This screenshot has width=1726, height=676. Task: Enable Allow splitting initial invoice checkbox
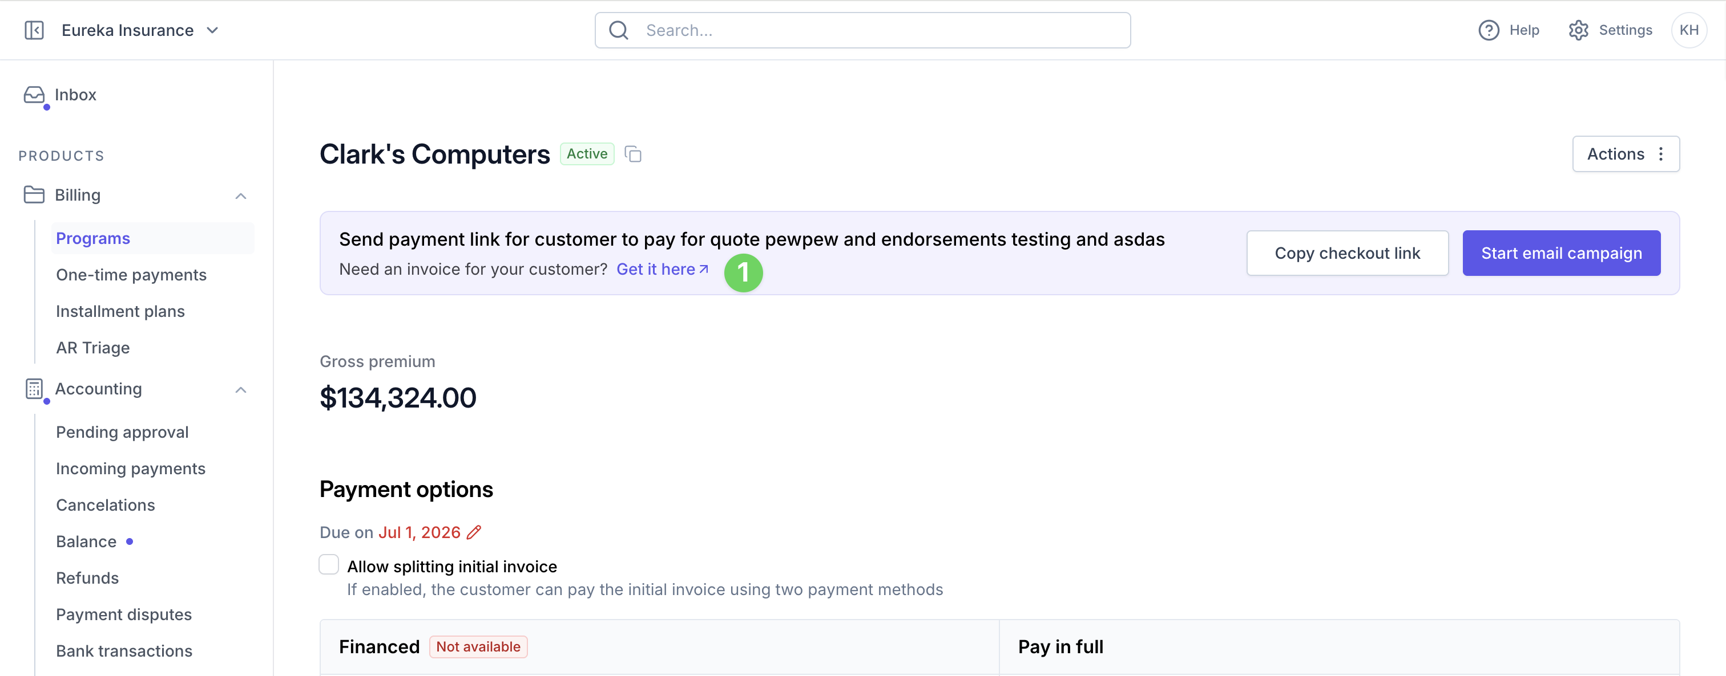point(329,565)
